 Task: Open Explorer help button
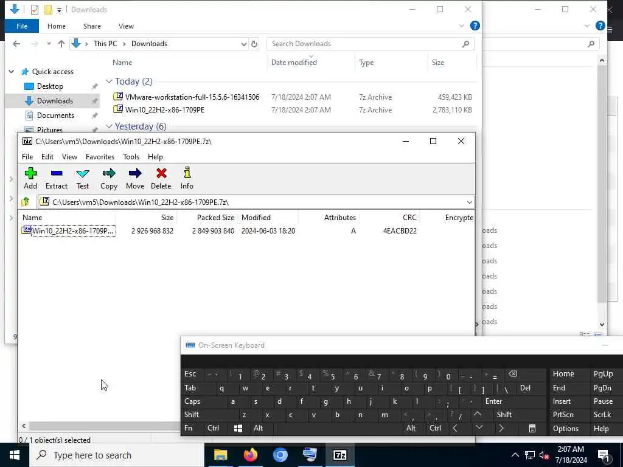(475, 26)
